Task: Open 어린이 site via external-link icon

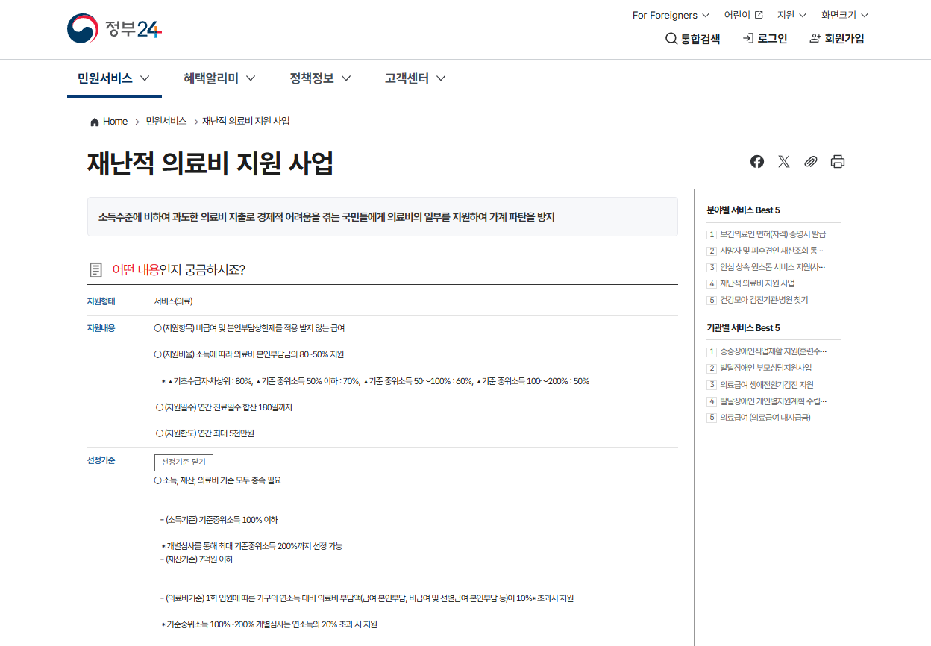Action: [757, 14]
